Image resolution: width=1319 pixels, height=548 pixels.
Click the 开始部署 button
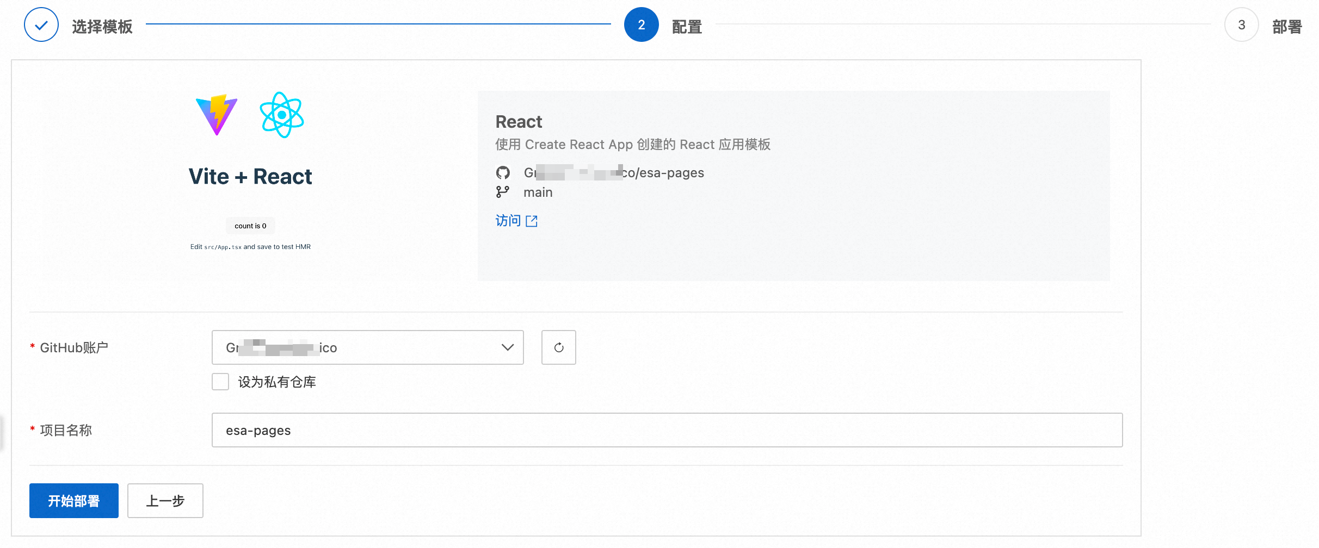(x=74, y=501)
